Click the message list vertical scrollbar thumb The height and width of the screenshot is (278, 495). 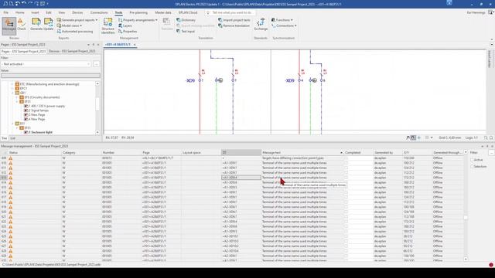pyautogui.click(x=466, y=218)
